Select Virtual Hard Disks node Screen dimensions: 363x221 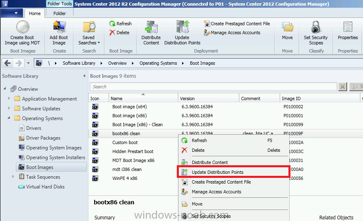coord(45,186)
